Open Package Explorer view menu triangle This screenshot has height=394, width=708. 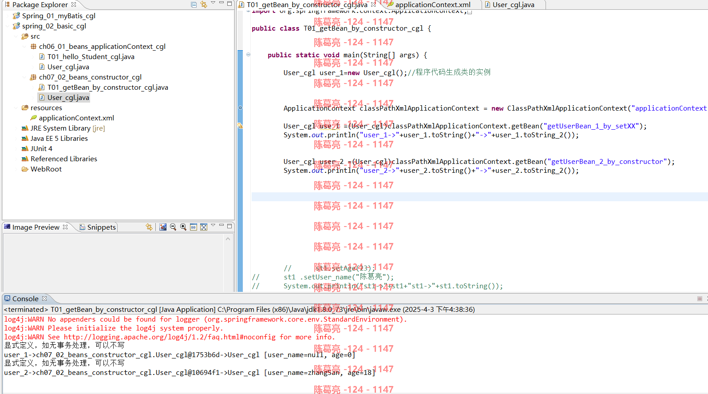pos(213,3)
